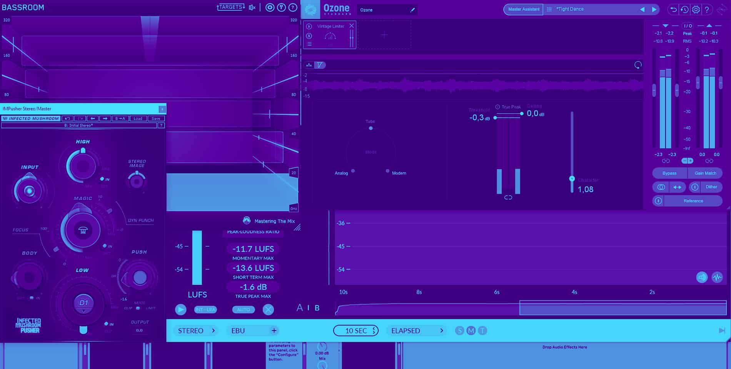731x369 pixels.
Task: Edit Ozone preset name with pencil icon
Action: click(x=412, y=10)
